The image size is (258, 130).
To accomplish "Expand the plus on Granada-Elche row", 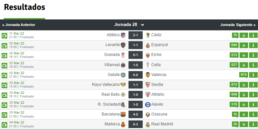I will 244,55.
